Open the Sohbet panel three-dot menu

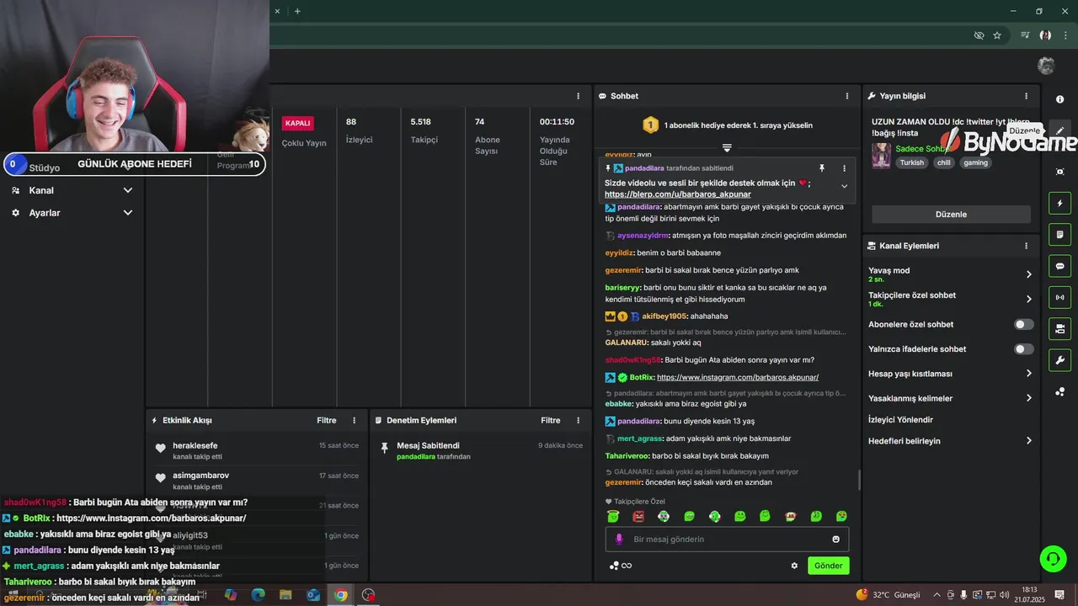tap(847, 96)
